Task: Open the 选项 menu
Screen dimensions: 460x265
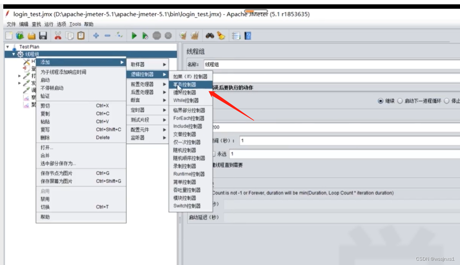Action: click(61, 24)
